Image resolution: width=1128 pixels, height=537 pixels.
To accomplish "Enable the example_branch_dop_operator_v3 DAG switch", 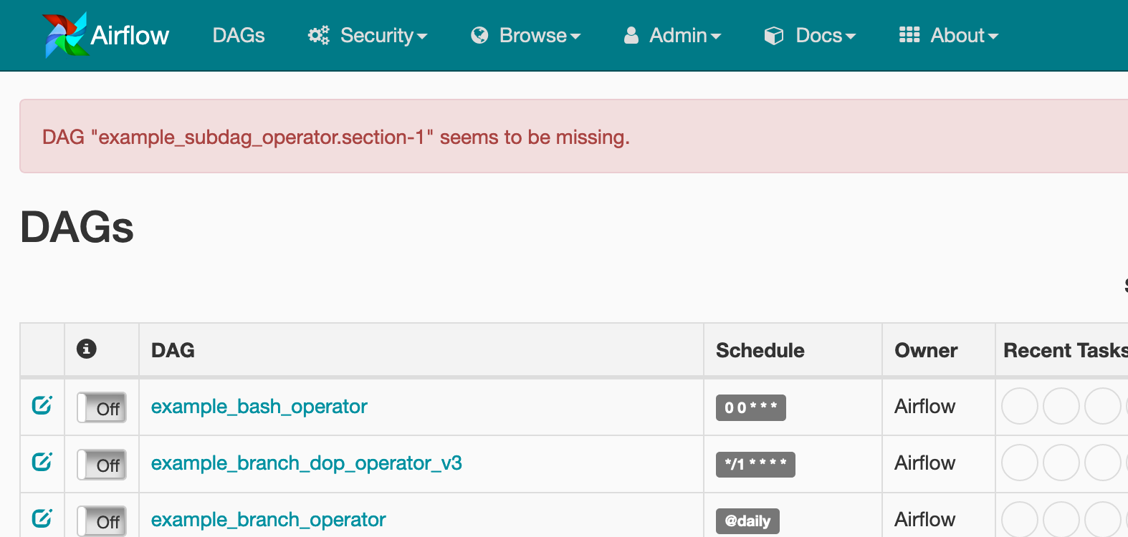I will point(102,464).
